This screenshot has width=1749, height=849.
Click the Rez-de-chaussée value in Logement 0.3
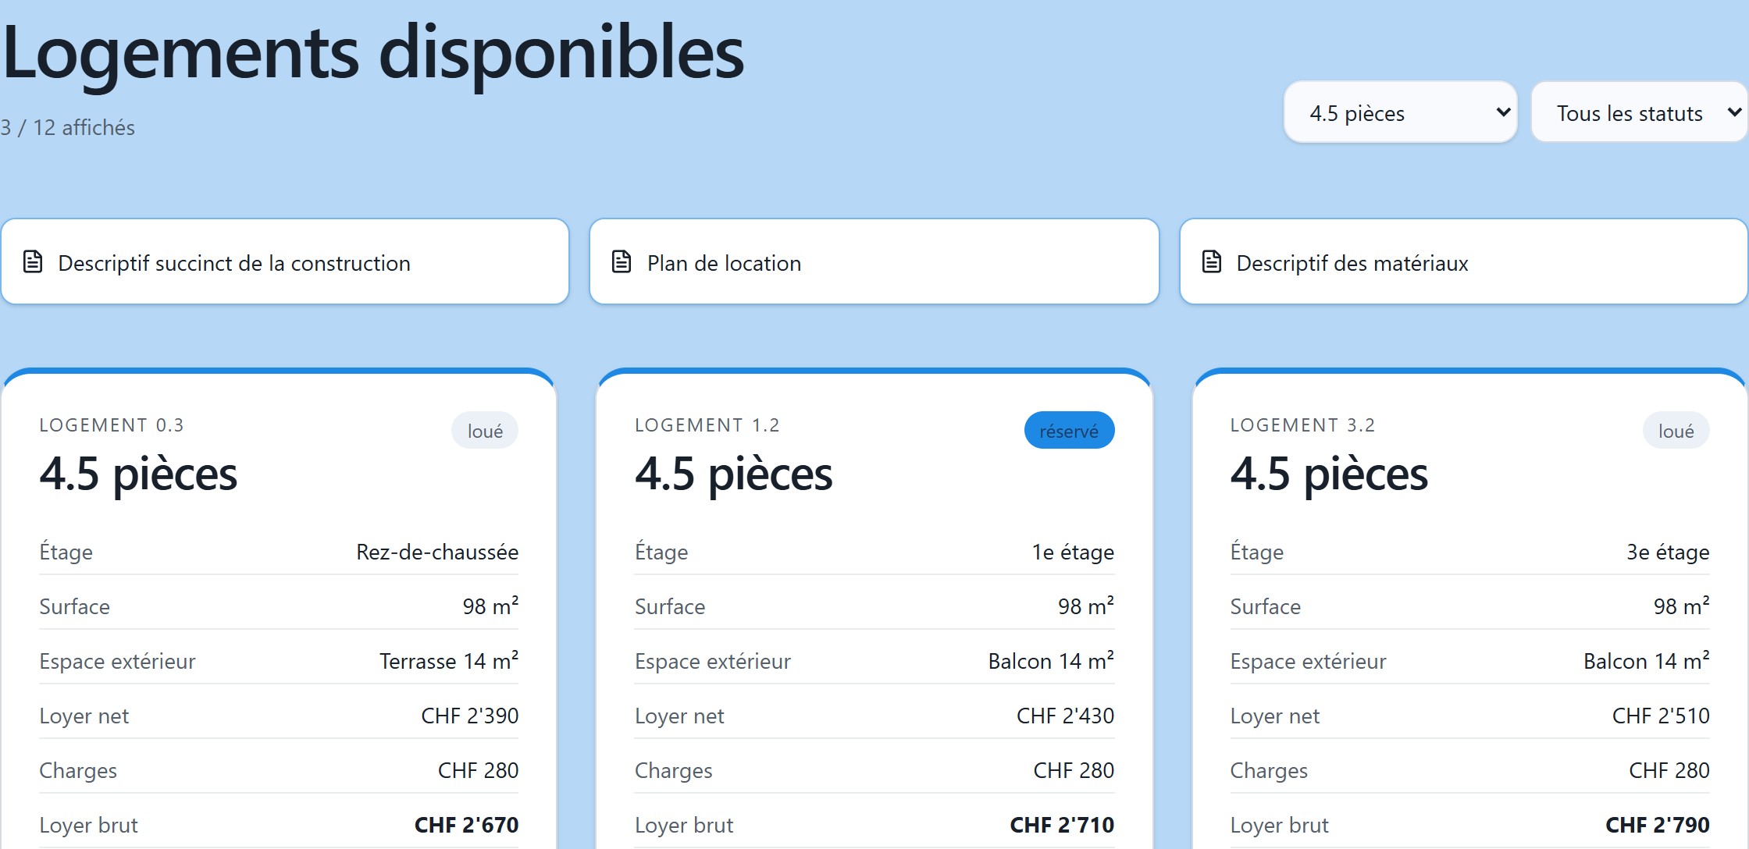point(437,552)
